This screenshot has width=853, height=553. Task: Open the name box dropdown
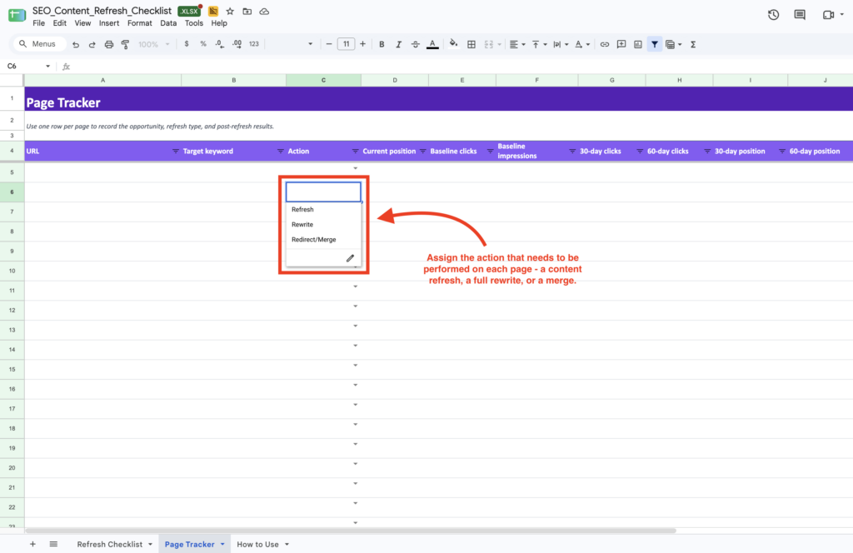pos(47,67)
